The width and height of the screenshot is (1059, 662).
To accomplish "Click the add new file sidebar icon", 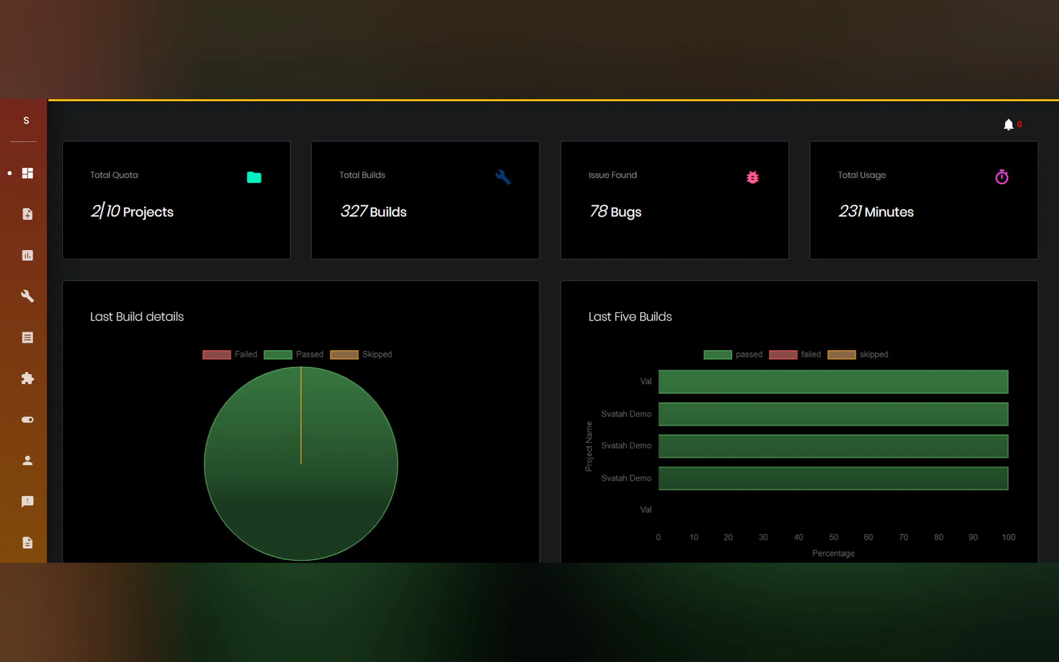I will click(28, 214).
